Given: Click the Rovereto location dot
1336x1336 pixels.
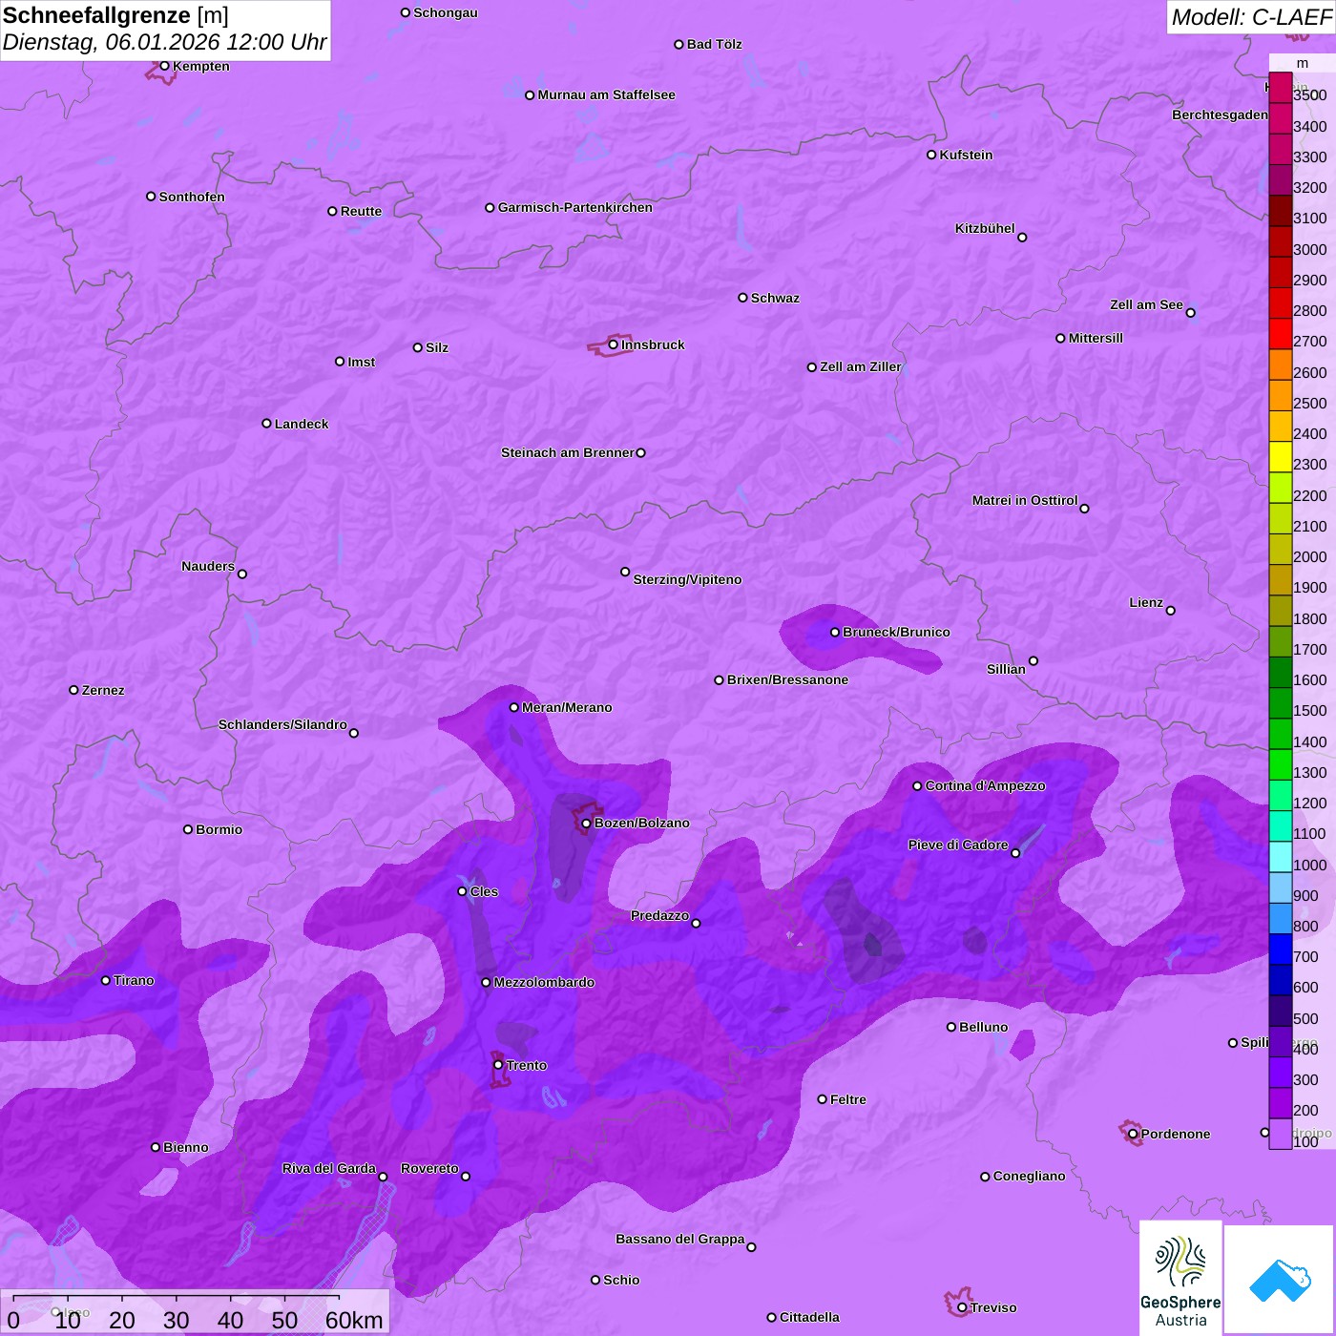Looking at the screenshot, I should point(466,1176).
